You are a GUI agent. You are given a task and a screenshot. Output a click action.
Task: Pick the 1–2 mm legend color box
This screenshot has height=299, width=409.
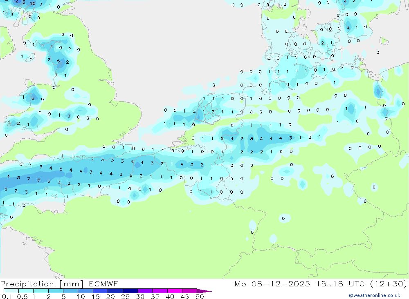[x=41, y=291]
